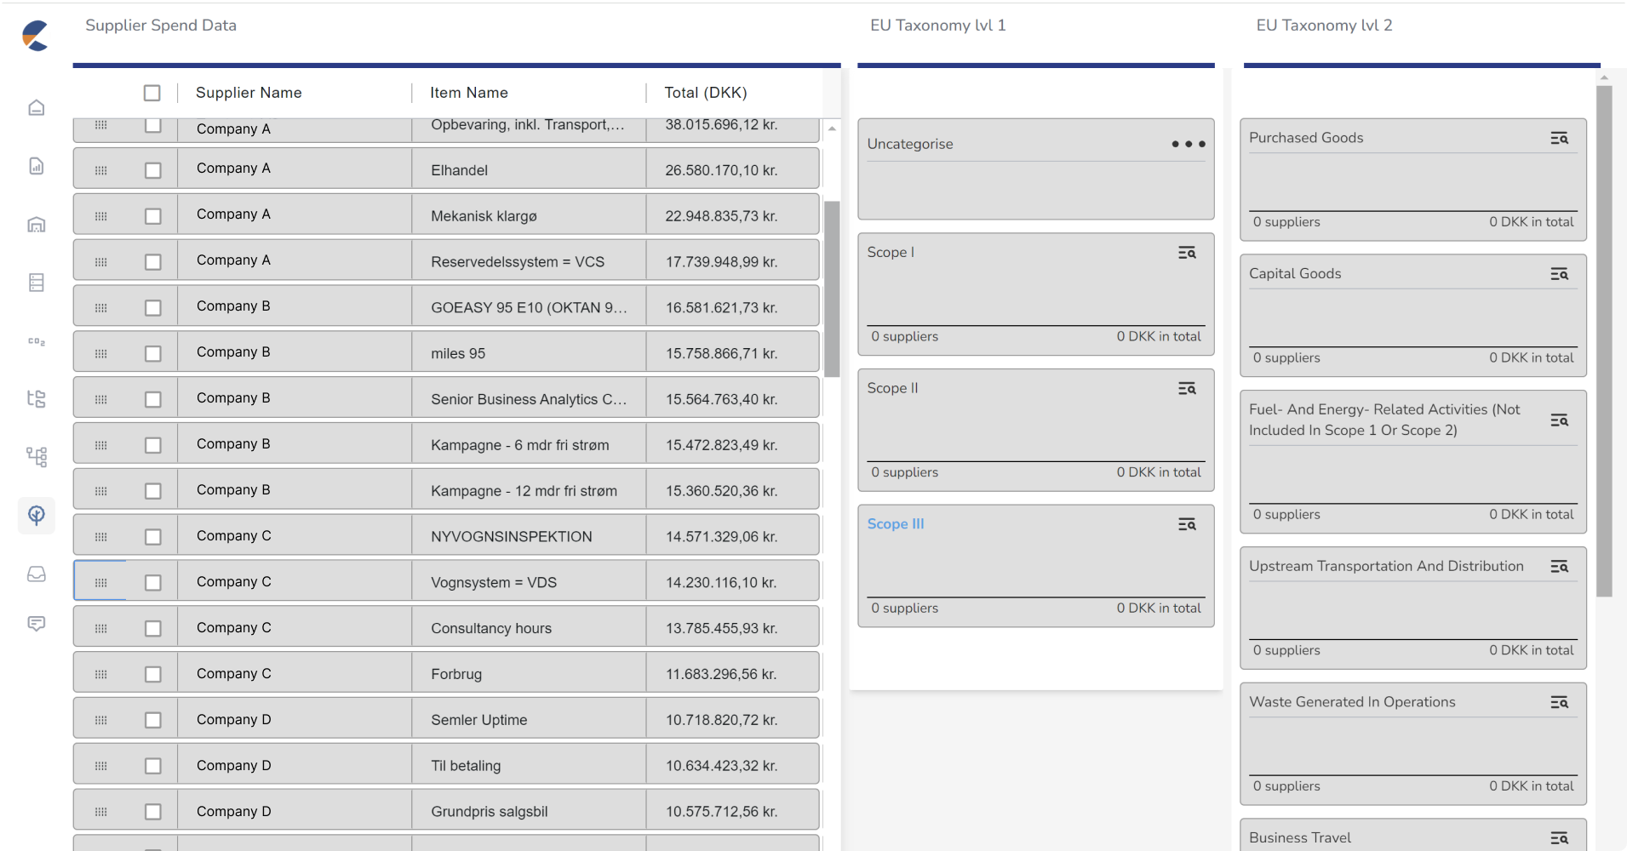Click the 10.718.820,72 kr. total cell
The width and height of the screenshot is (1627, 851).
tap(732, 720)
